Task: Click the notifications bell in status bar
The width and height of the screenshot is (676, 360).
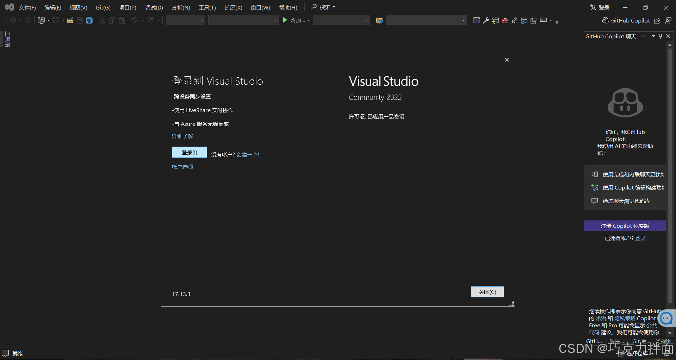Action: [x=667, y=354]
